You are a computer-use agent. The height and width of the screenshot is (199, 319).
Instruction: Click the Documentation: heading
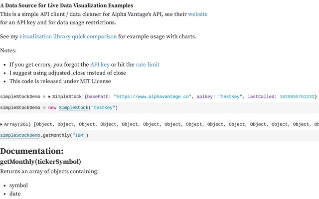point(32,151)
